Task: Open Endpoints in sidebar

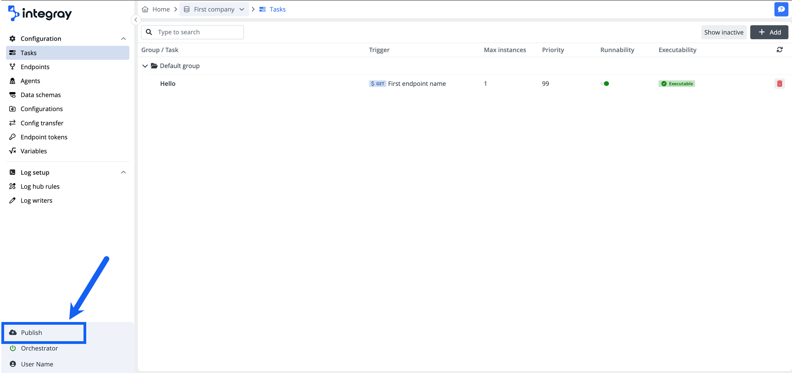Action: pyautogui.click(x=35, y=67)
